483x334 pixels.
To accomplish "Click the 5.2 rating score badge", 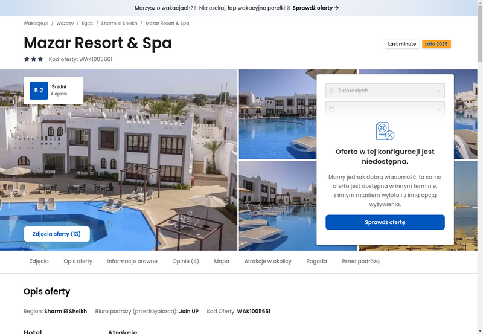I will pyautogui.click(x=39, y=91).
